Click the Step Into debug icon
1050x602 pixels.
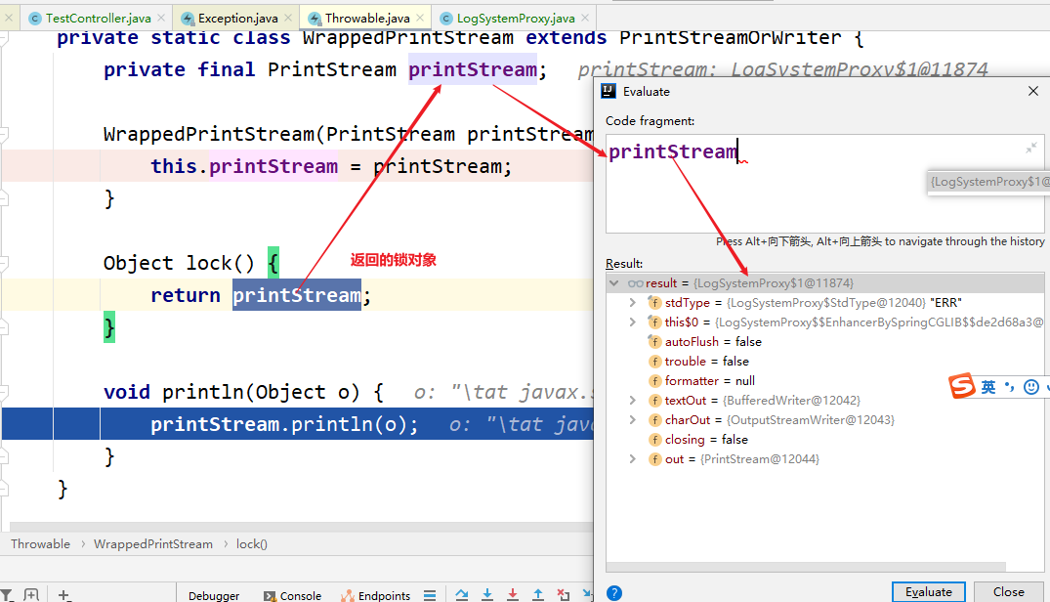pos(486,594)
